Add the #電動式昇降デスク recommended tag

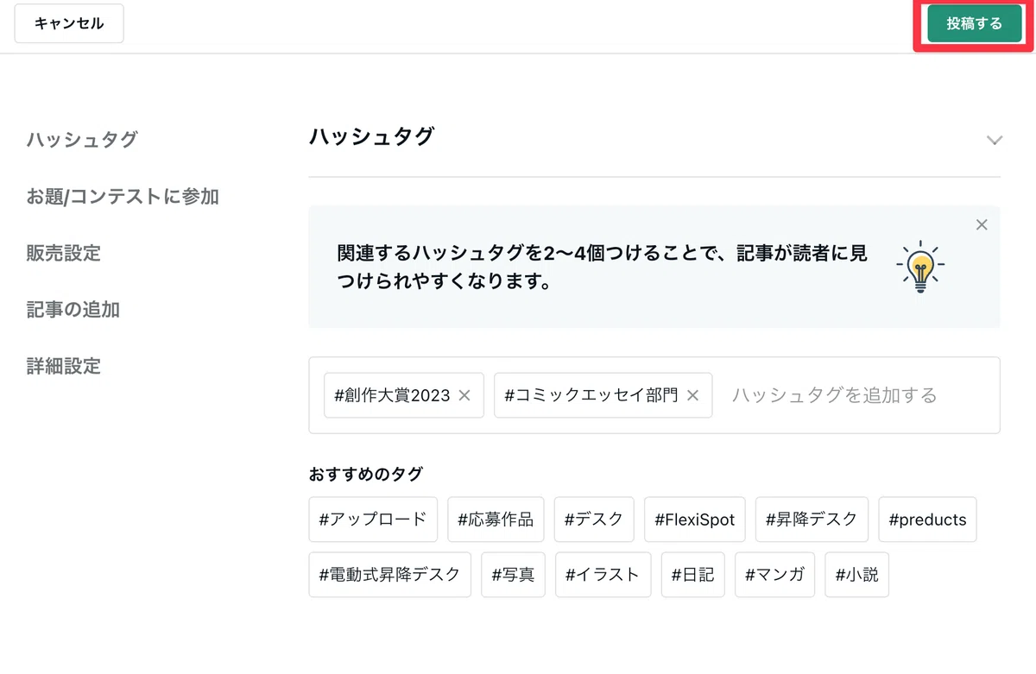(389, 575)
